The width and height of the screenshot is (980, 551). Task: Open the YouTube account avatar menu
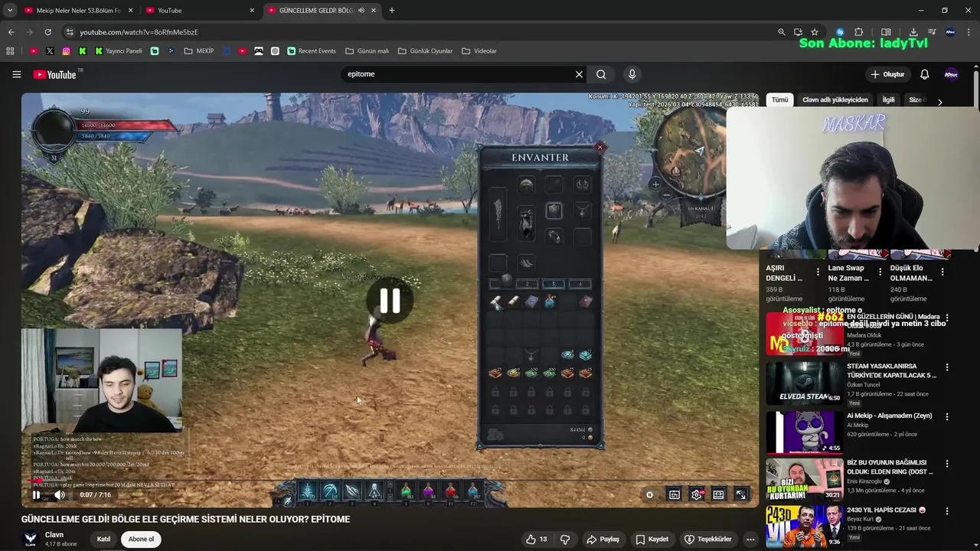tap(951, 74)
